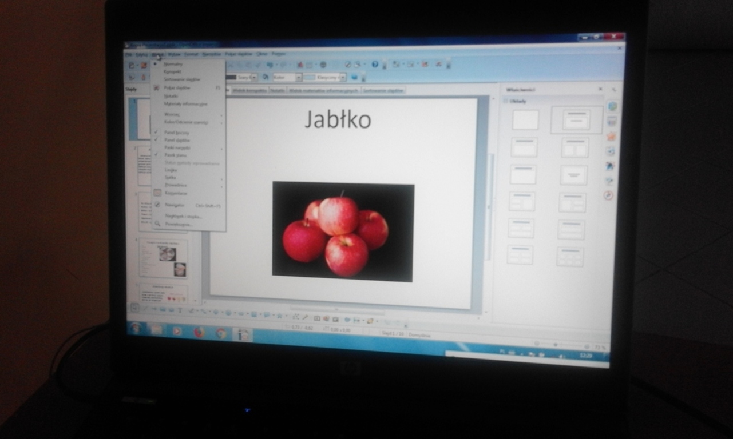Choose the title slide layout

(576, 120)
